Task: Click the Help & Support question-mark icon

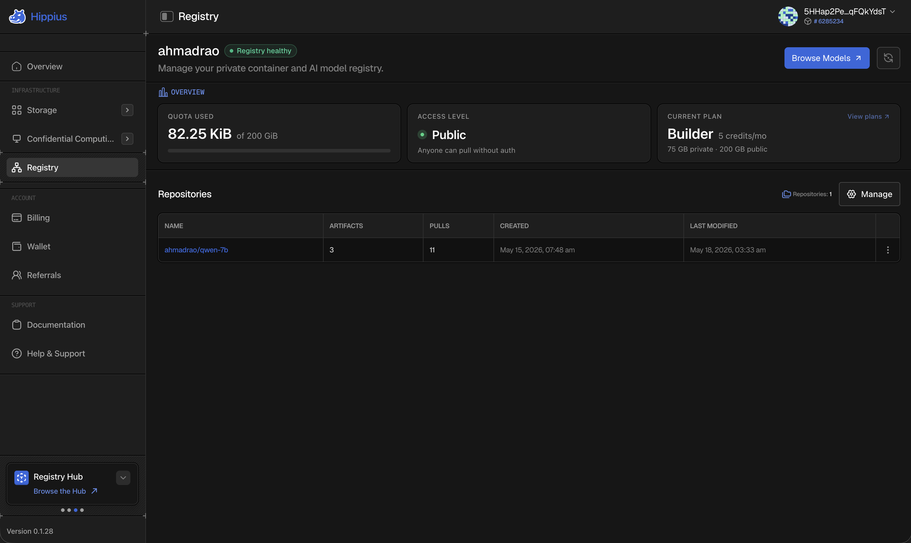Action: (x=16, y=353)
